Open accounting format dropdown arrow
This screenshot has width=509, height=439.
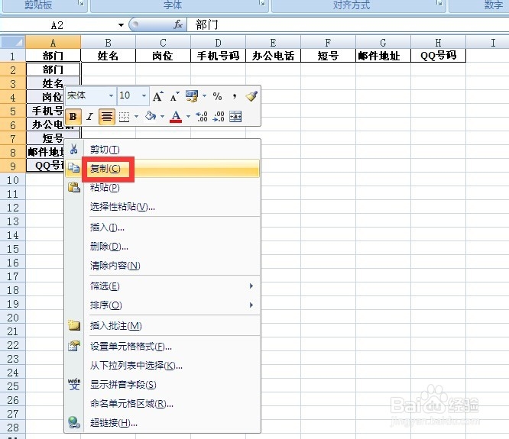(x=205, y=95)
